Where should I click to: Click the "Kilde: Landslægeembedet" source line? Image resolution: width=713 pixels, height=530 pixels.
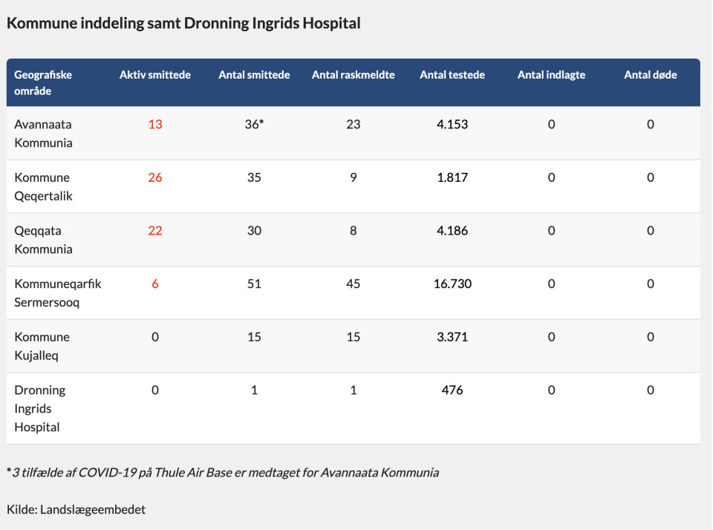click(x=76, y=509)
